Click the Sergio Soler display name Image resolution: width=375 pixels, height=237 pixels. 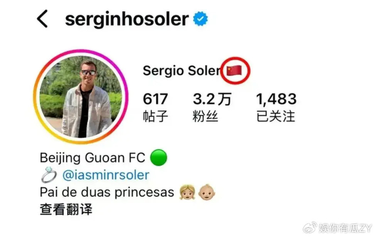pos(181,71)
